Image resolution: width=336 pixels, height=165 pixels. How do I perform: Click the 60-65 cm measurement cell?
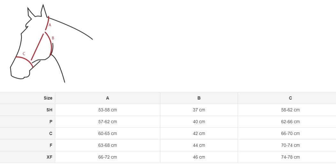click(107, 133)
